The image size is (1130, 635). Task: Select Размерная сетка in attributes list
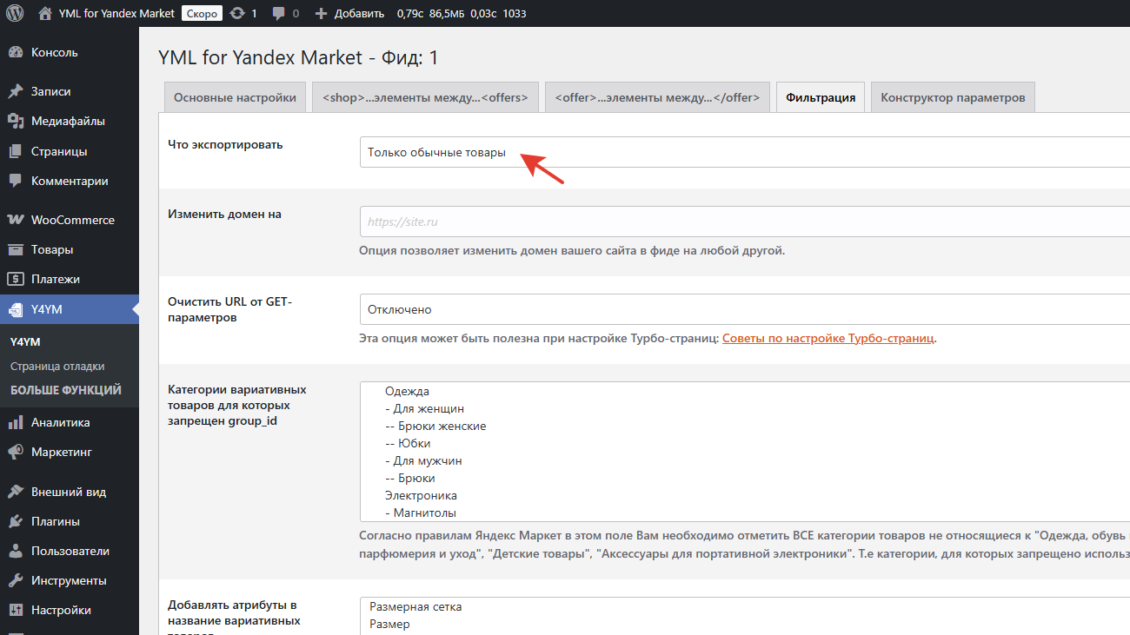coord(415,607)
